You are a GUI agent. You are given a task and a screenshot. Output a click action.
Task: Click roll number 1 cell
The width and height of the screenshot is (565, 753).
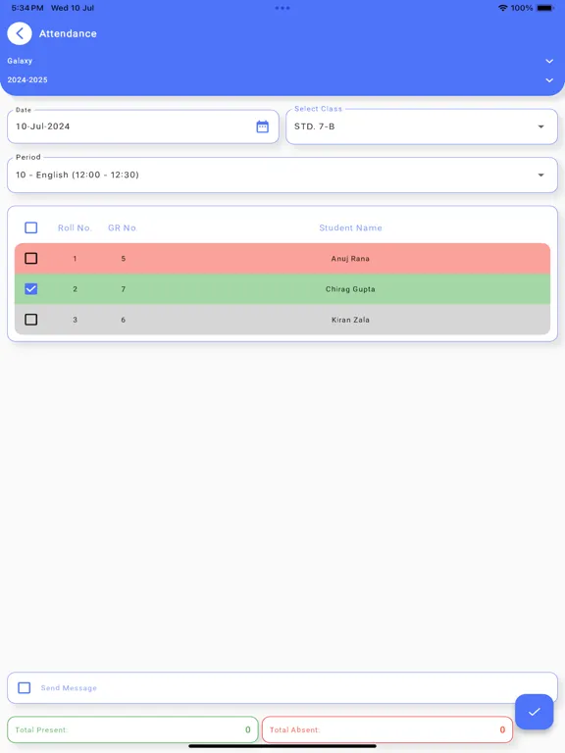click(x=75, y=259)
